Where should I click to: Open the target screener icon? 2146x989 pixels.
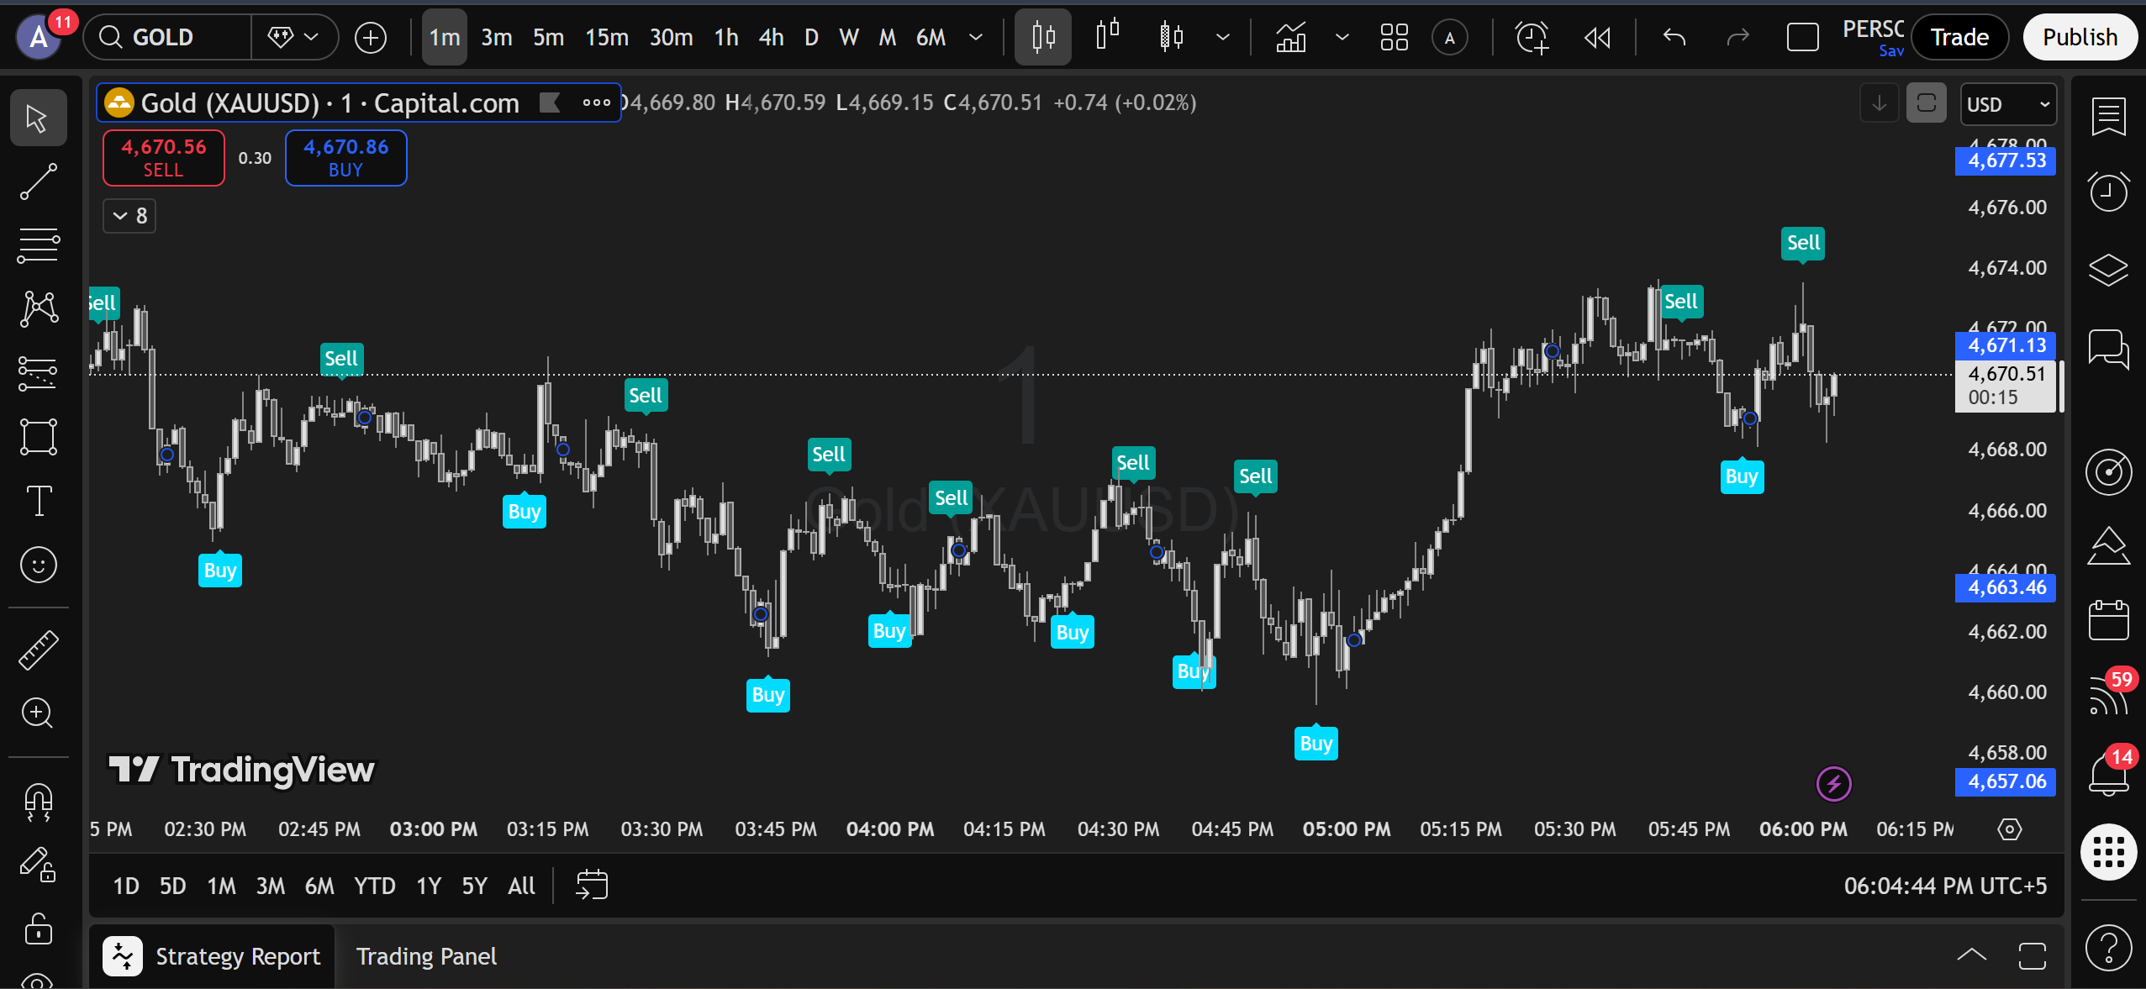tap(2108, 472)
